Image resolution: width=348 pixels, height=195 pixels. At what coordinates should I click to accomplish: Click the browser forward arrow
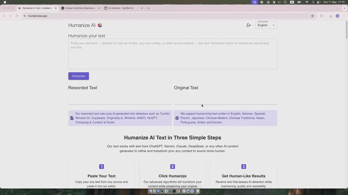click(x=11, y=16)
